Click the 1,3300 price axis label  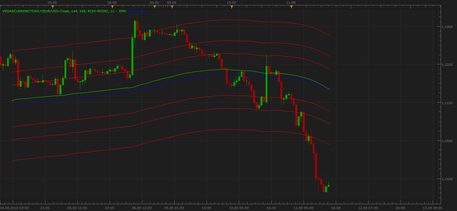447,27
